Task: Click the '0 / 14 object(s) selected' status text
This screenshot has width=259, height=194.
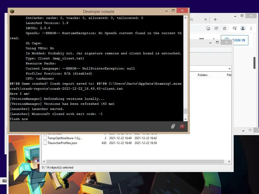Action: pyautogui.click(x=58, y=167)
